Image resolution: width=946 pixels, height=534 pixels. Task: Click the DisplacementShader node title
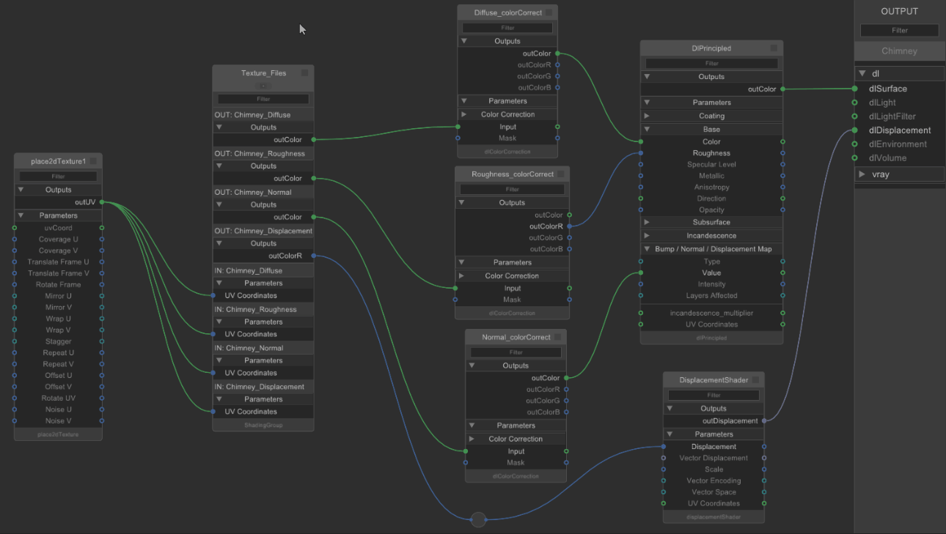tap(714, 380)
